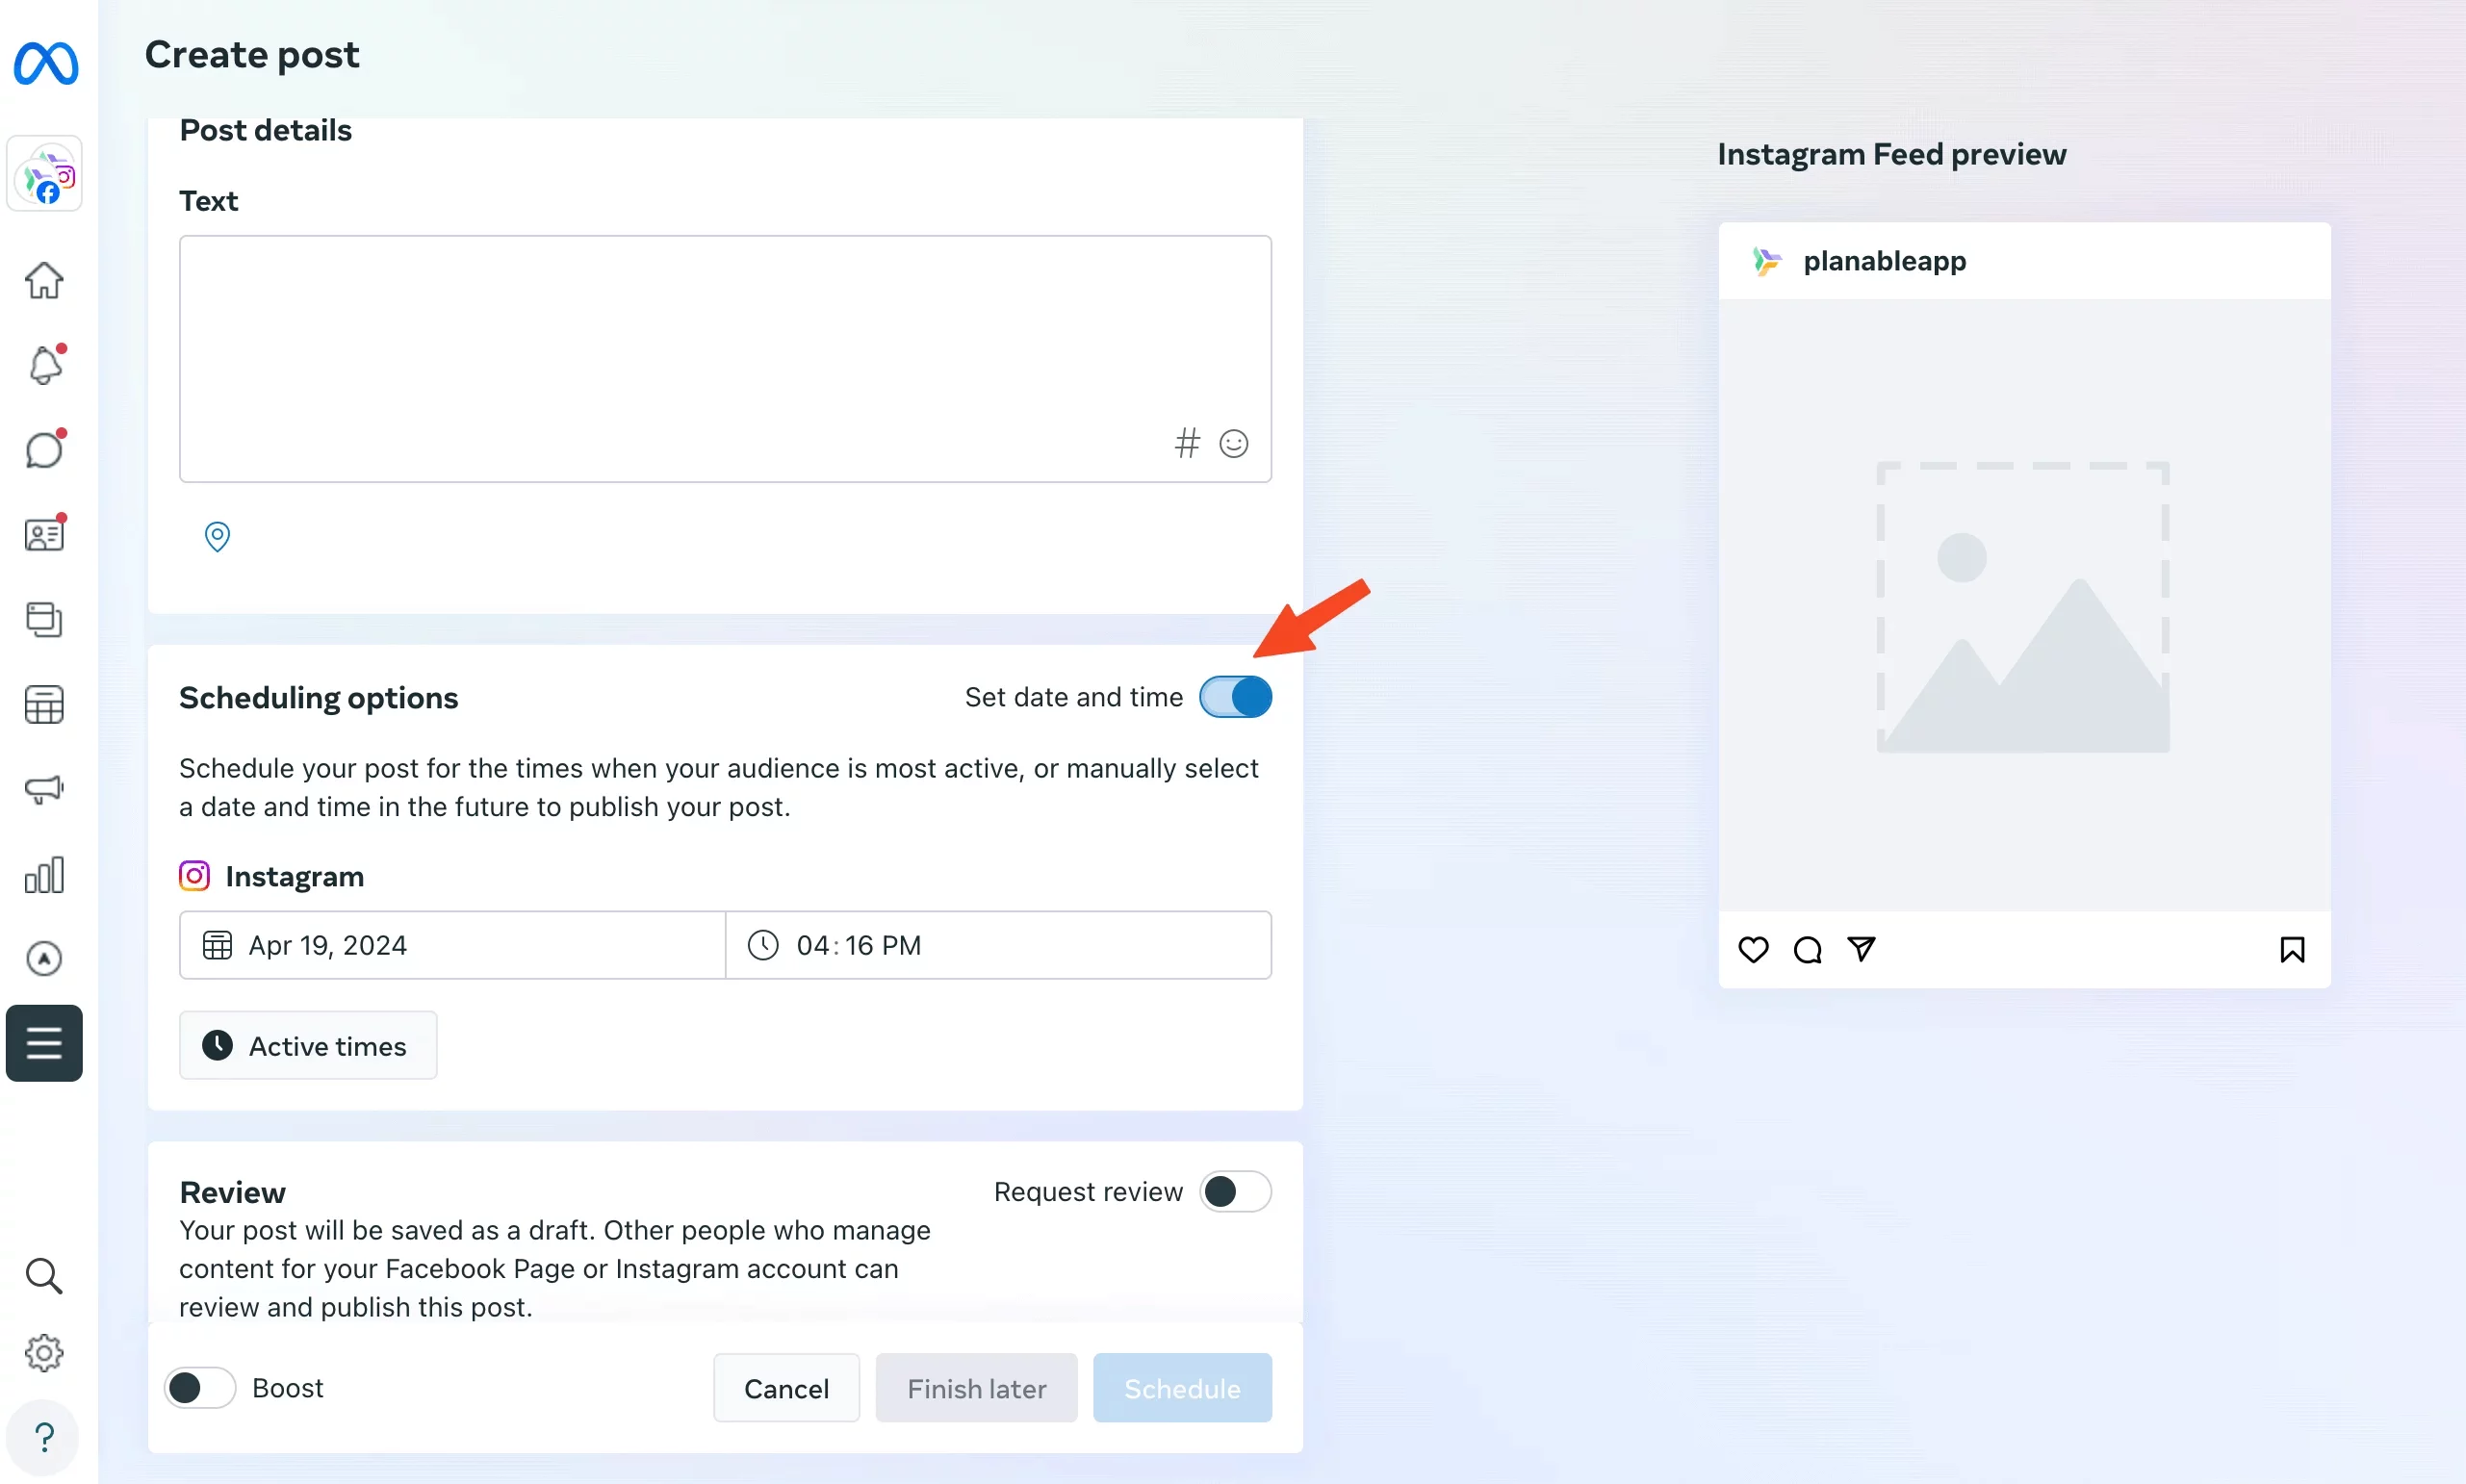Screen dimensions: 2466x1484
Task: Click the Cancel button
Action: coord(785,1389)
